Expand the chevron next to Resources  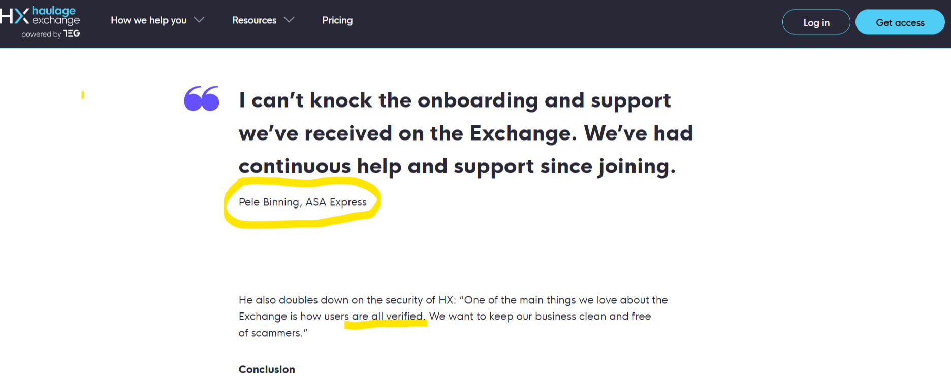289,20
